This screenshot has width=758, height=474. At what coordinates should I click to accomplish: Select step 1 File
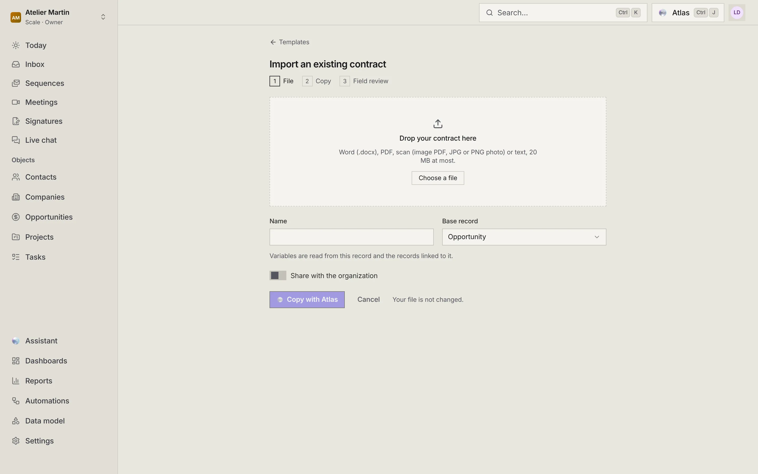(281, 81)
